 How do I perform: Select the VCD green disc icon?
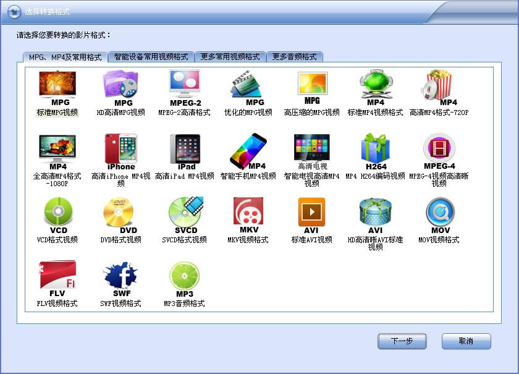(58, 216)
